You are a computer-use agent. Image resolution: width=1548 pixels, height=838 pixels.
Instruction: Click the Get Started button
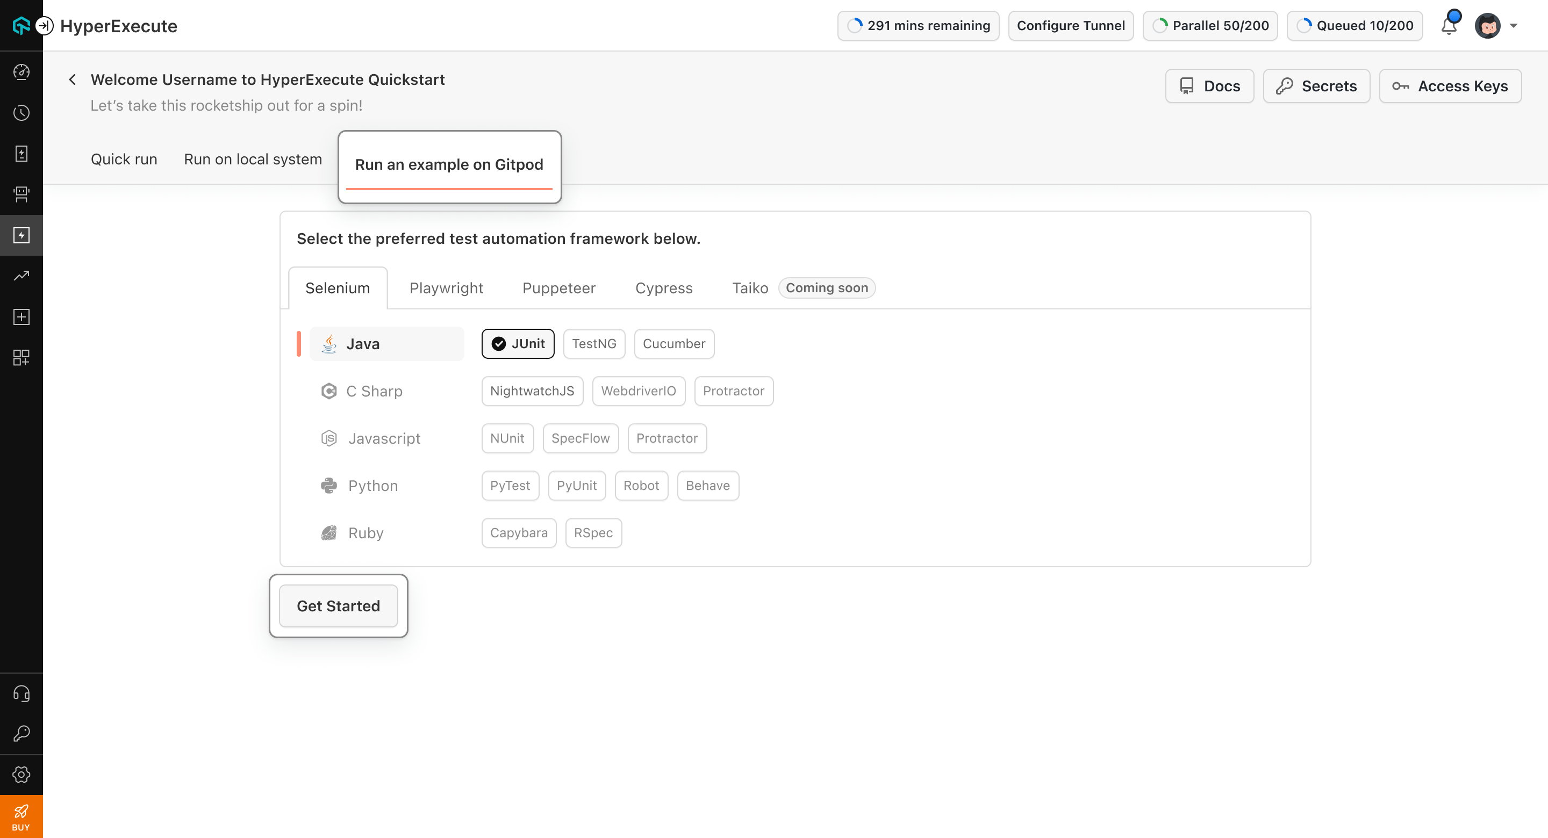point(338,605)
